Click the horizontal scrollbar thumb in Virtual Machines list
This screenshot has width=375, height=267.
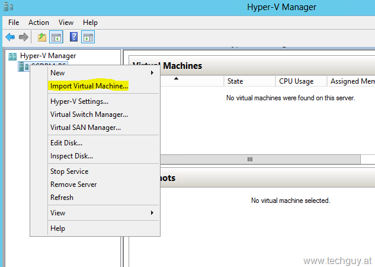point(260,160)
